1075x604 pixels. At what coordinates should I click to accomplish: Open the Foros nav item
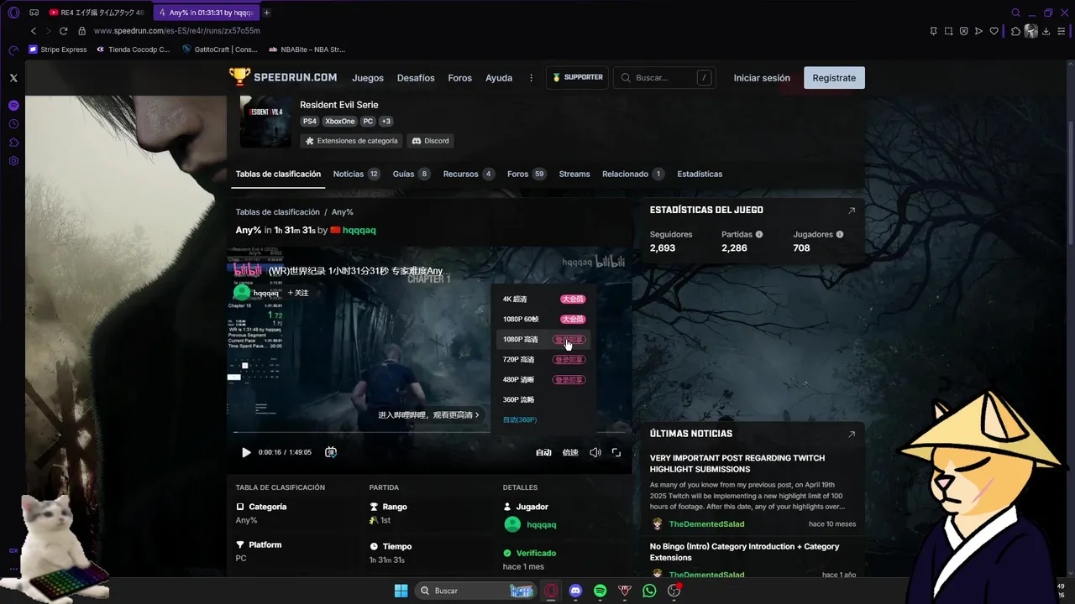pyautogui.click(x=459, y=78)
